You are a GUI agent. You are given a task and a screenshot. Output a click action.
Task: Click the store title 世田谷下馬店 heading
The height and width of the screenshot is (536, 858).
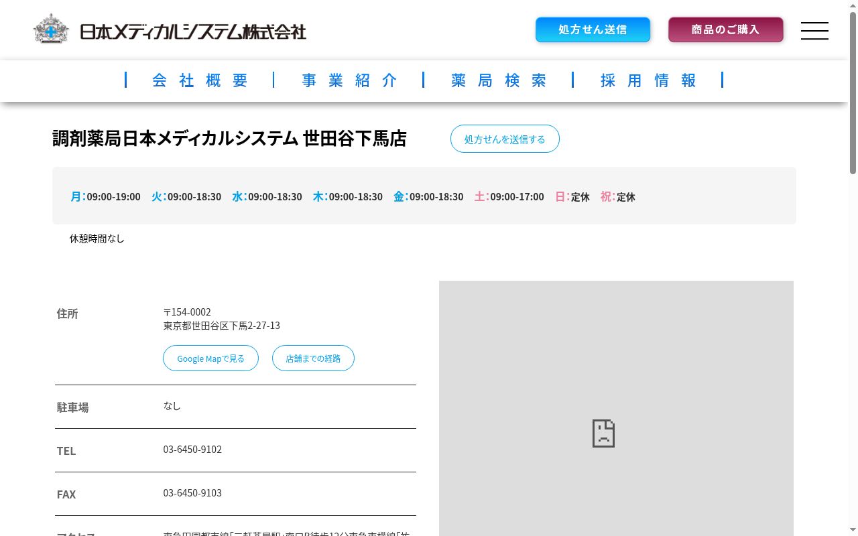click(x=230, y=139)
